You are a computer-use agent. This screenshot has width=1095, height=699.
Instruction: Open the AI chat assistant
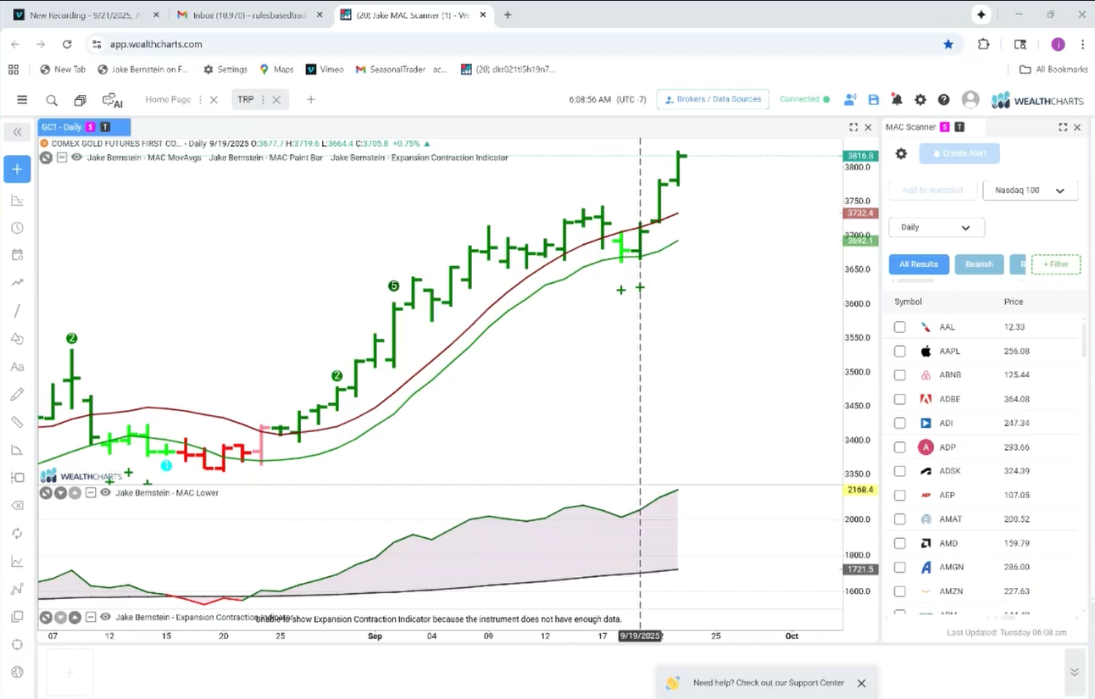(112, 100)
